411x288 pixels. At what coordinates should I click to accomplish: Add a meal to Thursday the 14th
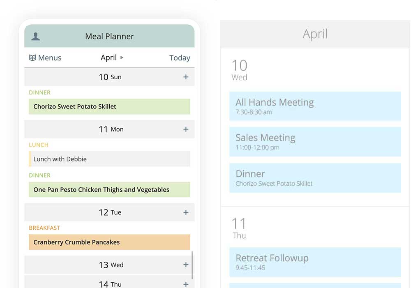(186, 284)
